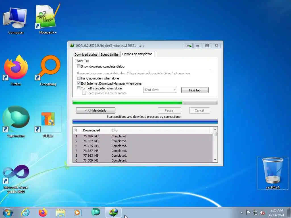Click scroll down arrow in connections list

[x=215, y=160]
